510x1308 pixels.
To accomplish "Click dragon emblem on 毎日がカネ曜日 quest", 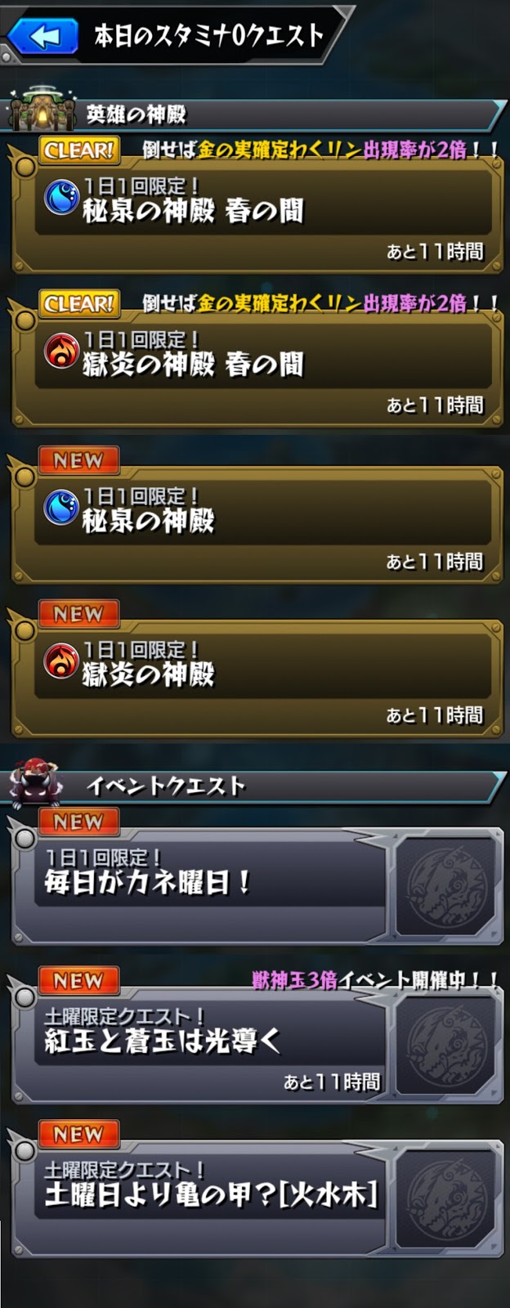I will pyautogui.click(x=445, y=887).
